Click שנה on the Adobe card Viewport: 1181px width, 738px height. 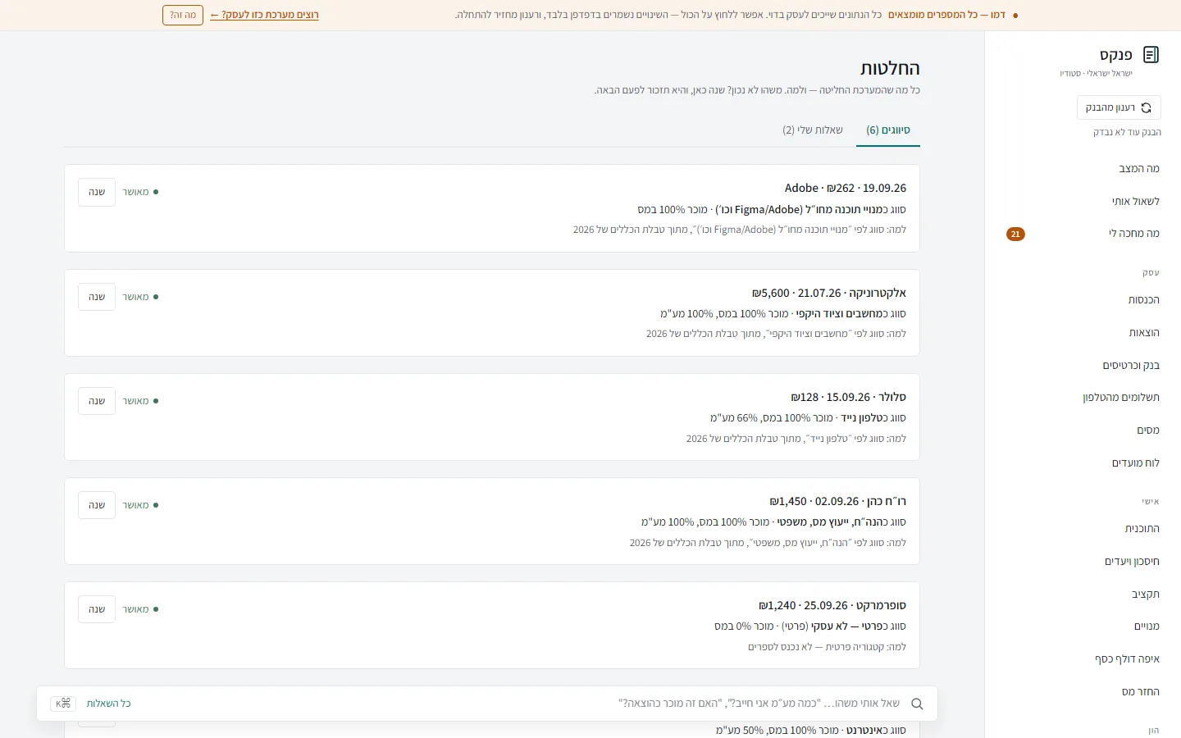click(97, 192)
